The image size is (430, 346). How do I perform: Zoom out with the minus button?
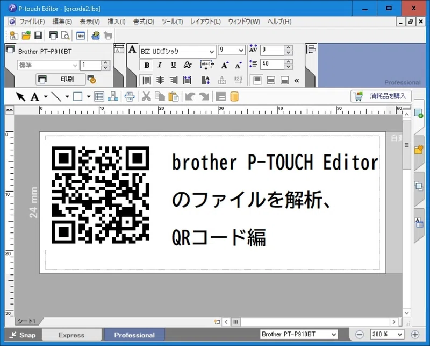coord(360,335)
